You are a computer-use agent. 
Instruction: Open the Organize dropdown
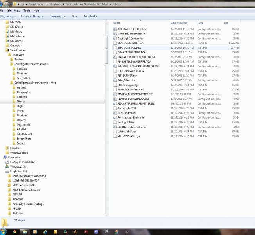click(x=7, y=16)
